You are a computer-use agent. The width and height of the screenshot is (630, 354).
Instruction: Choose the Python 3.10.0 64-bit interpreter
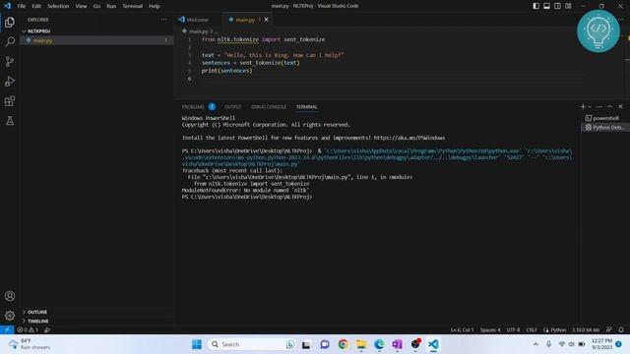(586, 330)
